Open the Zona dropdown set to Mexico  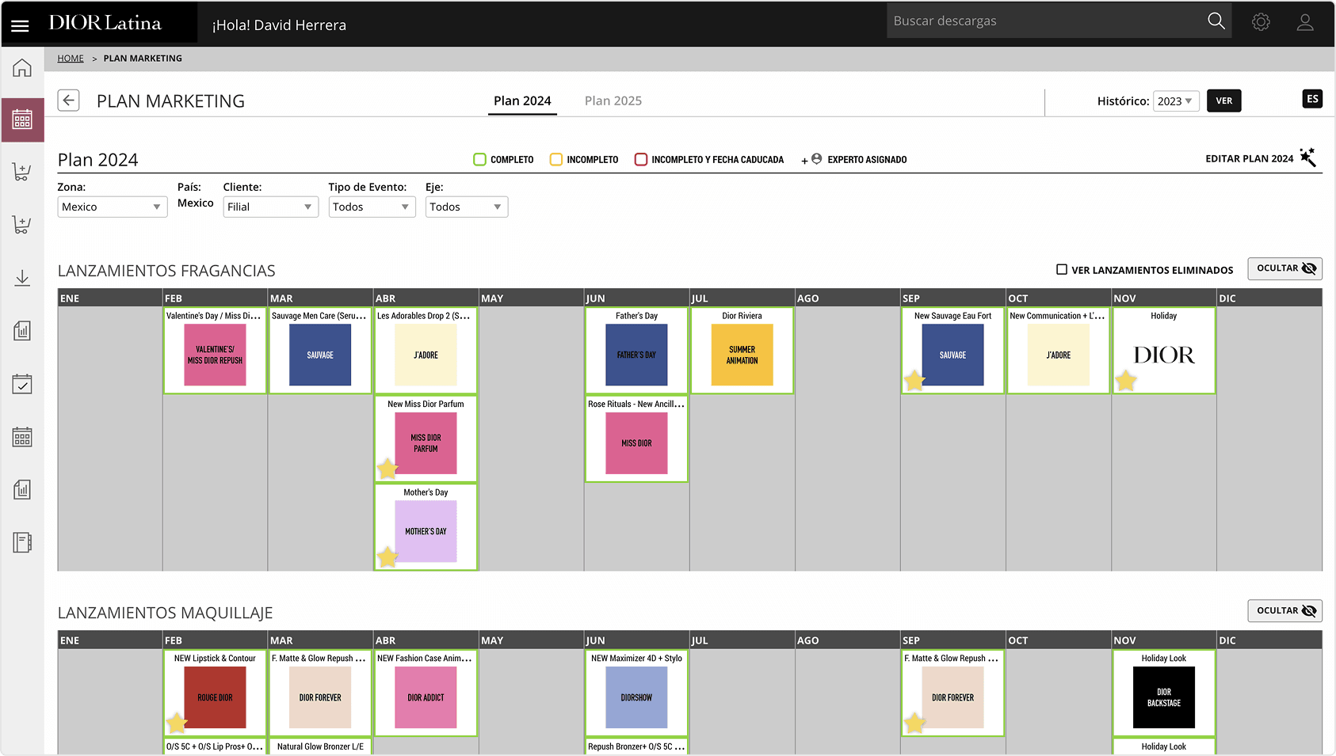tap(112, 207)
